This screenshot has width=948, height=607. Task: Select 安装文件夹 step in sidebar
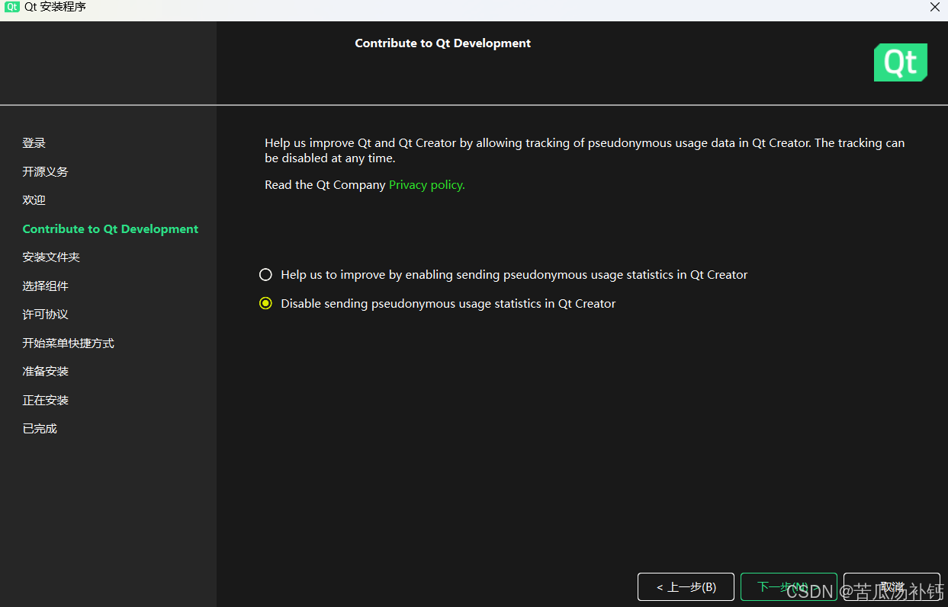tap(51, 257)
